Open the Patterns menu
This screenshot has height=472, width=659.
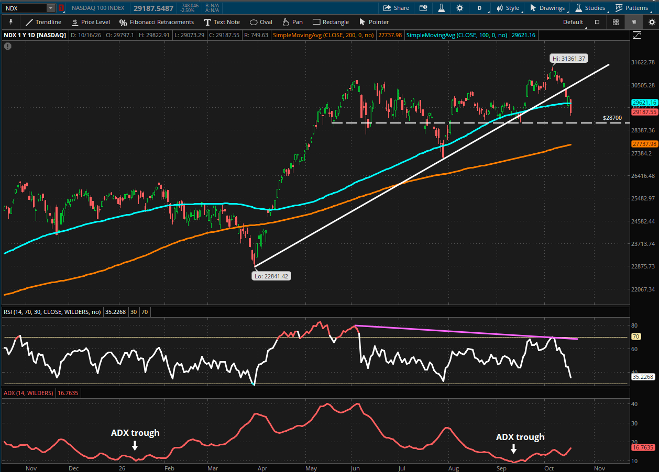(x=632, y=8)
